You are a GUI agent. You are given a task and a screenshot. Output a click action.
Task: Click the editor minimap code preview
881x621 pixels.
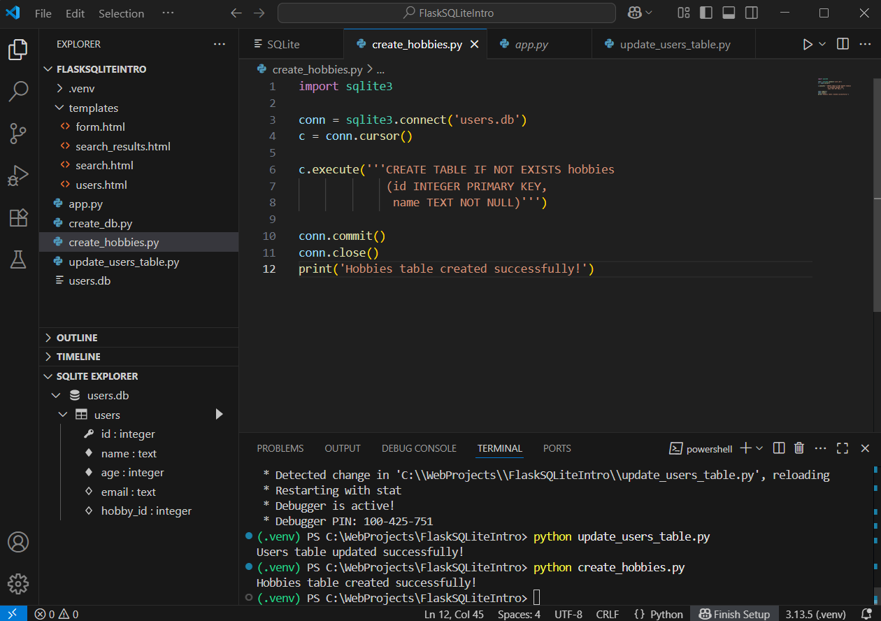coord(833,87)
